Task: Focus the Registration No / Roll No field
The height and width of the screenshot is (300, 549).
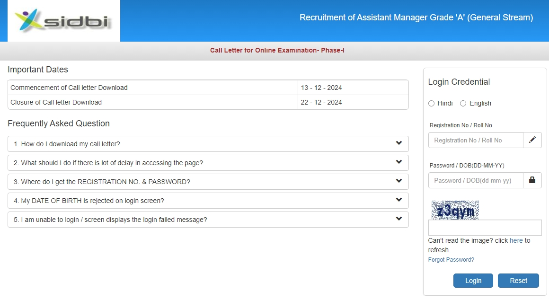Action: click(x=475, y=140)
